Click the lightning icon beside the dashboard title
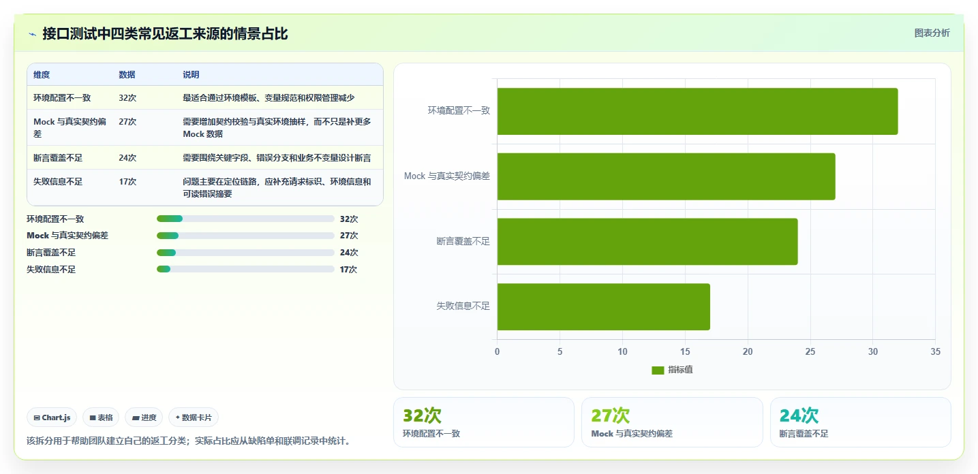This screenshot has height=474, width=978. pos(33,34)
